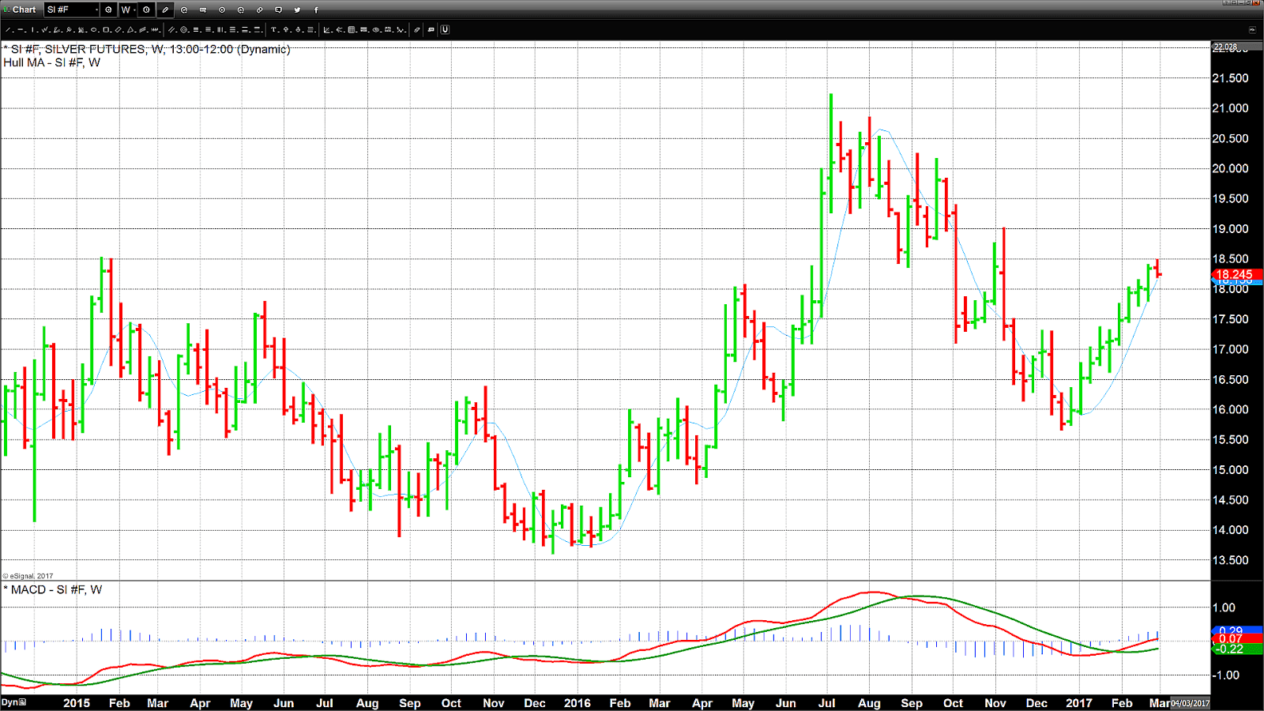Image resolution: width=1264 pixels, height=711 pixels.
Task: Share the chart via the Facebook icon
Action: [316, 9]
